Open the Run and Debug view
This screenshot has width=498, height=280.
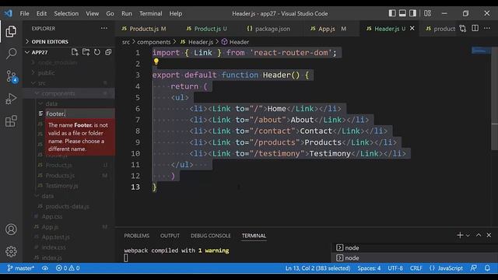click(11, 99)
